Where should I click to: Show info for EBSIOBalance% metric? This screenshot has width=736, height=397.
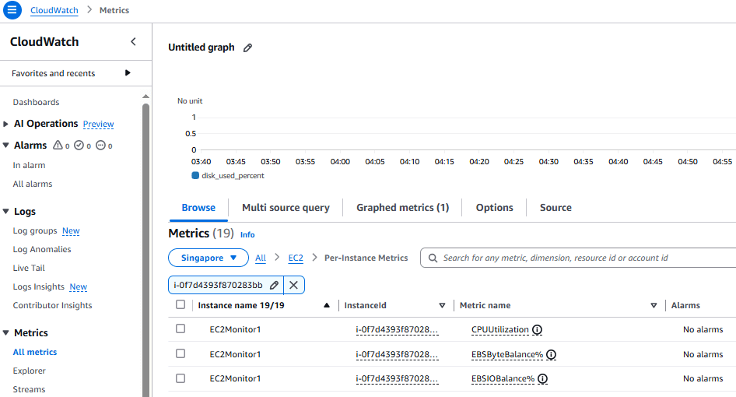[543, 379]
